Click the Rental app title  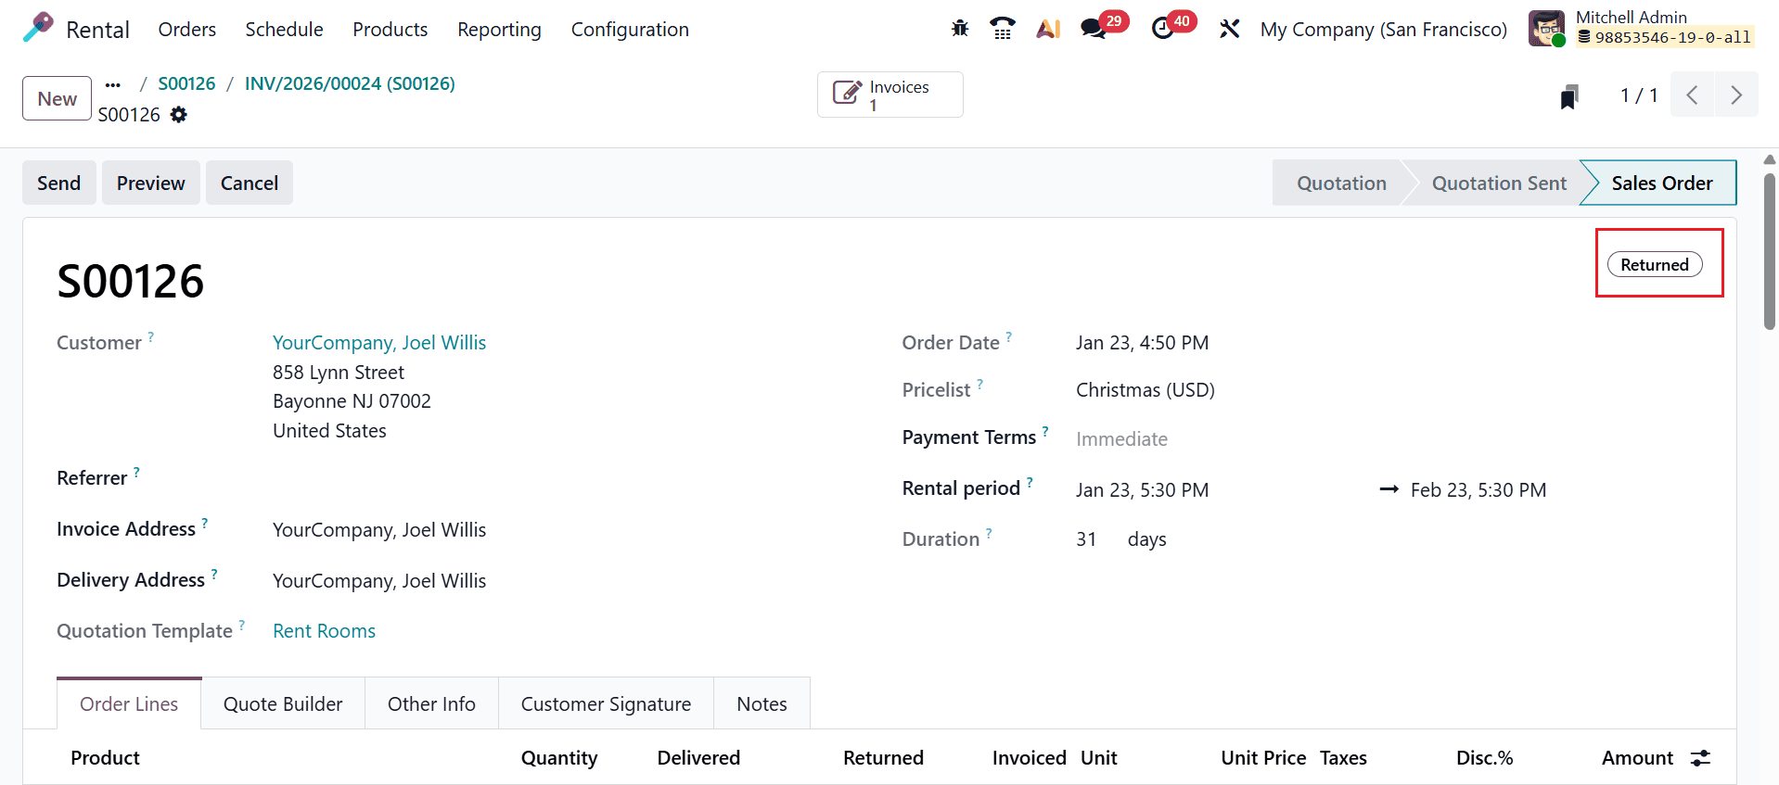coord(97,30)
